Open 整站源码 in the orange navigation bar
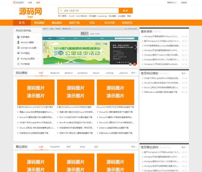Image resolution: width=202 pixels, height=172 pixels. tap(57, 23)
